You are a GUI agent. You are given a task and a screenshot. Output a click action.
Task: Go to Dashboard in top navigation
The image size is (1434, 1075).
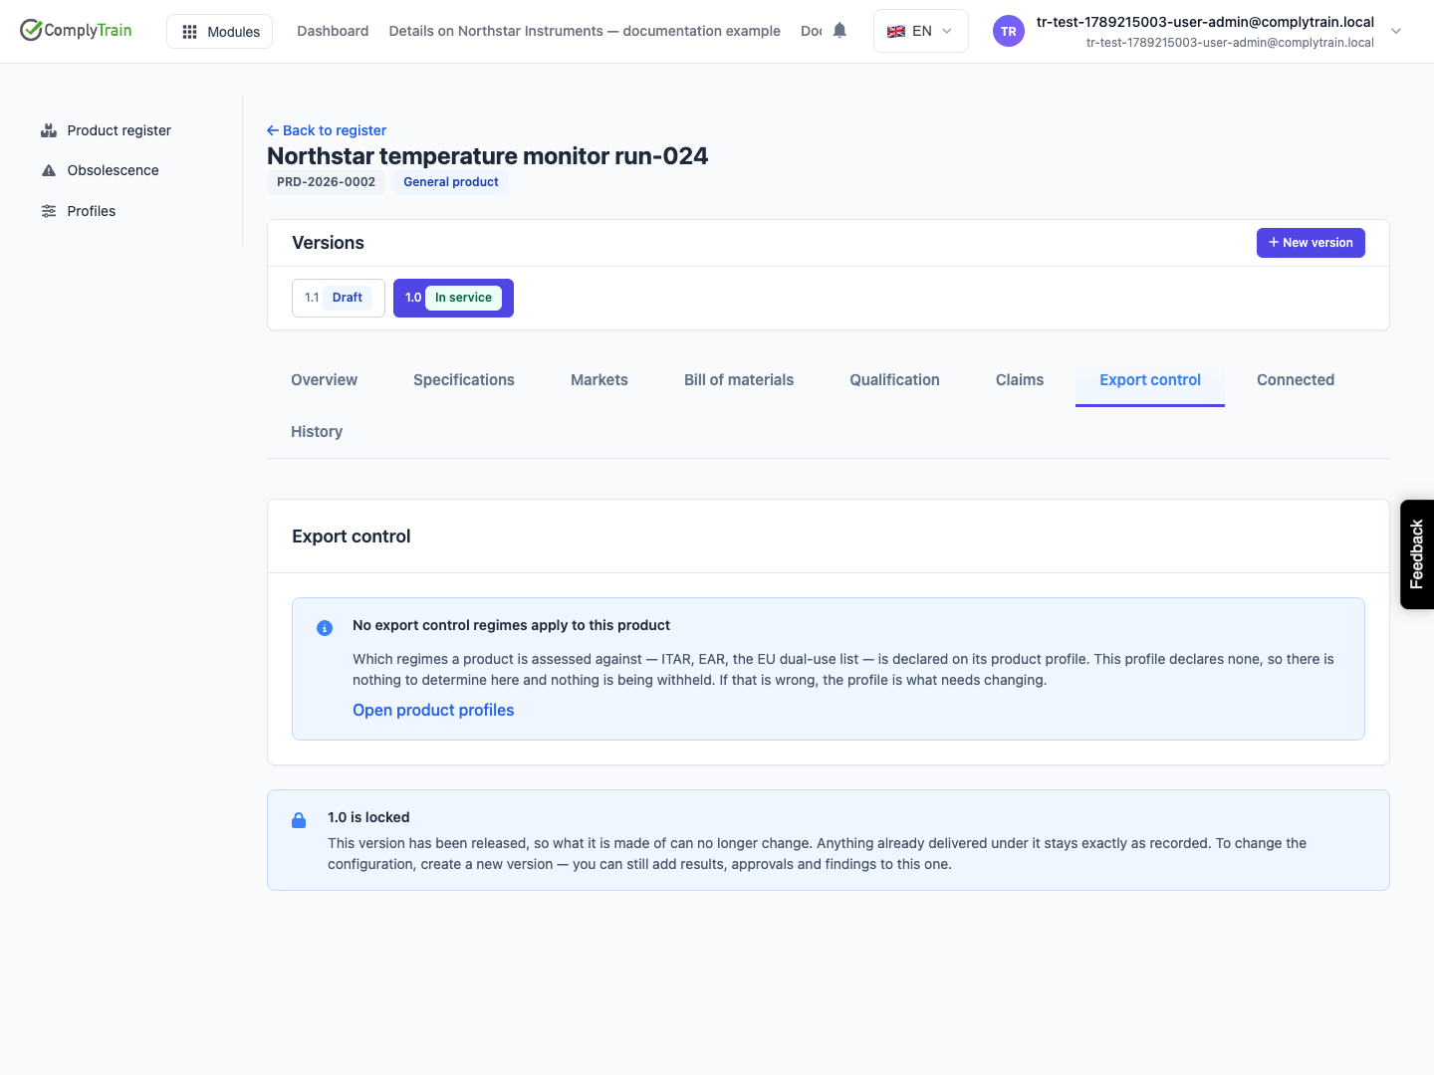[333, 31]
